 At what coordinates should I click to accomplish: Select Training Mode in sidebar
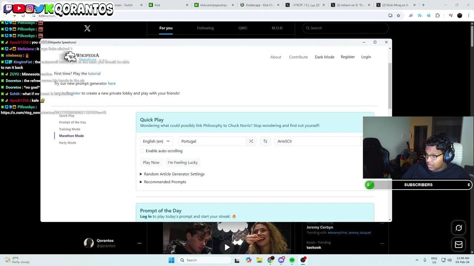click(x=70, y=129)
